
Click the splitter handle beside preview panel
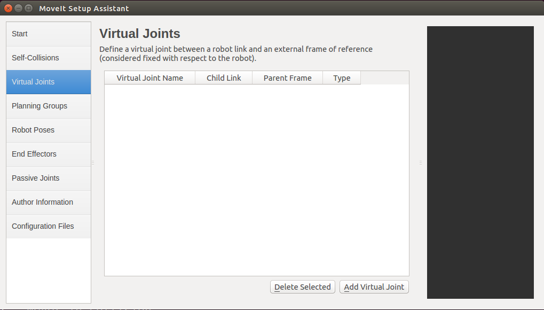421,162
